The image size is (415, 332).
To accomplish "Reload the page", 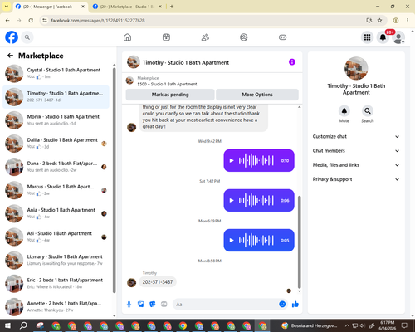I will tap(31, 21).
